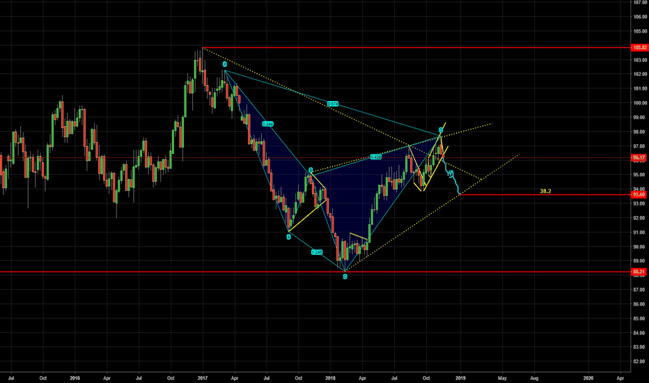Screen dimensions: 649x383
Task: Click the 105.00 price scale value
Action: [x=641, y=31]
